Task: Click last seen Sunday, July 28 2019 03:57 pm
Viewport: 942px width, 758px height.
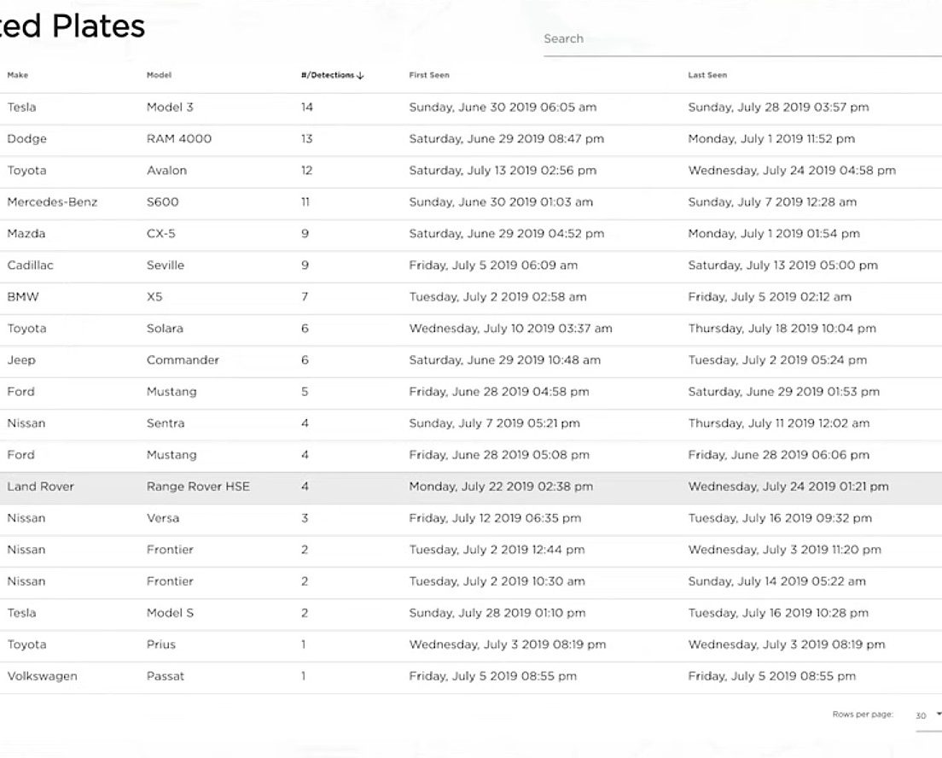Action: [778, 107]
